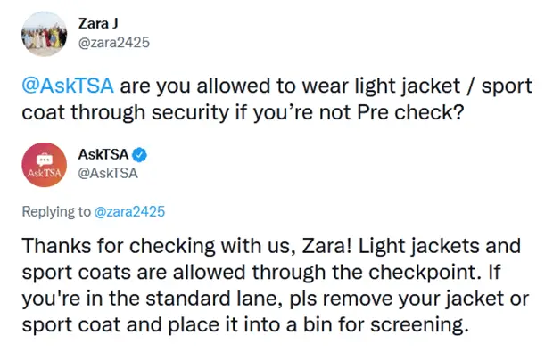
Task: Open the @zara2425 handle under Zara J
Action: click(114, 43)
